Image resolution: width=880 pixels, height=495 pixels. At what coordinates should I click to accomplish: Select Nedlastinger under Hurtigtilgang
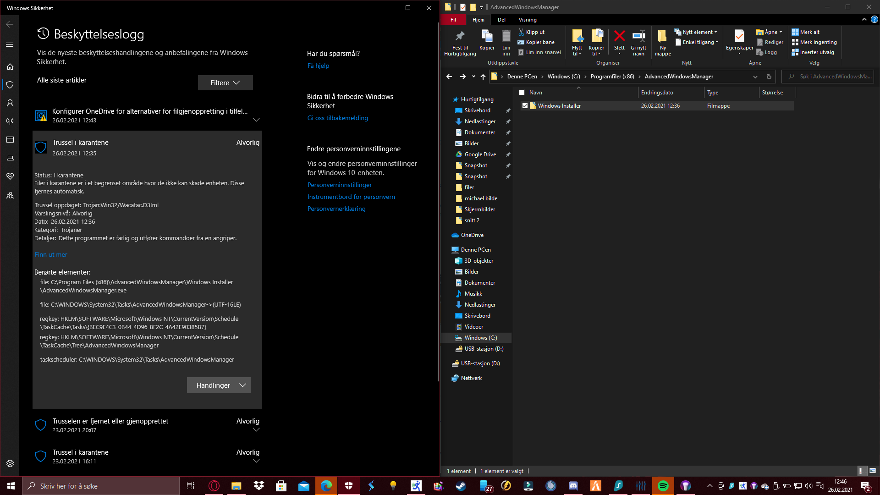(480, 121)
